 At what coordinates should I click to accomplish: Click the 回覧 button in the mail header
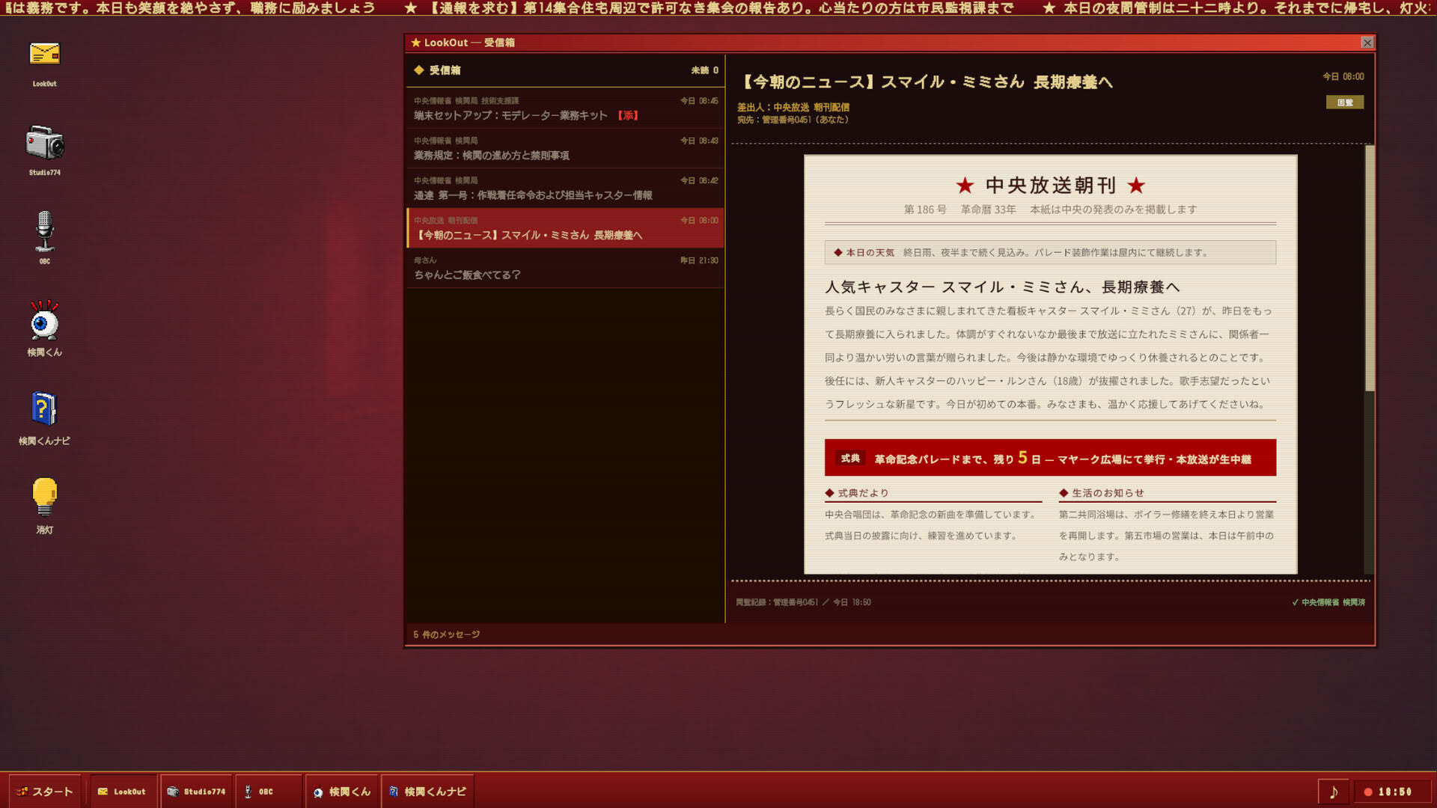tap(1344, 102)
